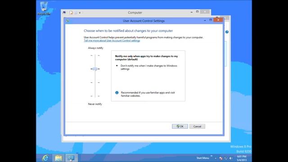Click the blue info icon beside Recommended text

tap(117, 93)
